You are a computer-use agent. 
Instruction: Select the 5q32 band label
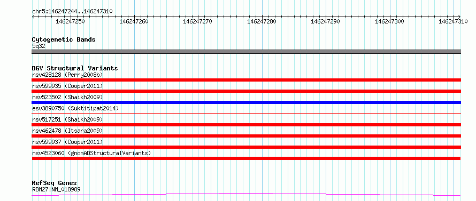click(x=39, y=46)
